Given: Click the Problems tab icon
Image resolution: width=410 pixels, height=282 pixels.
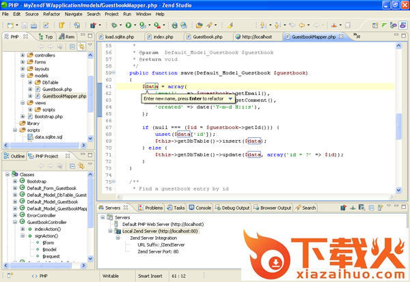Looking at the screenshot, I should tap(140, 208).
